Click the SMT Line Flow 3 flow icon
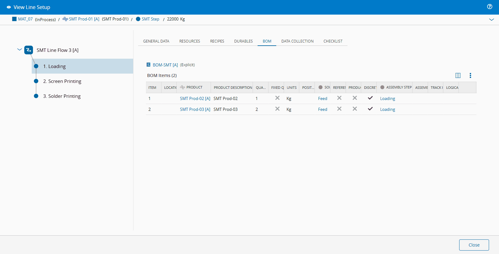Screen dimensions: 499x254 point(29,50)
